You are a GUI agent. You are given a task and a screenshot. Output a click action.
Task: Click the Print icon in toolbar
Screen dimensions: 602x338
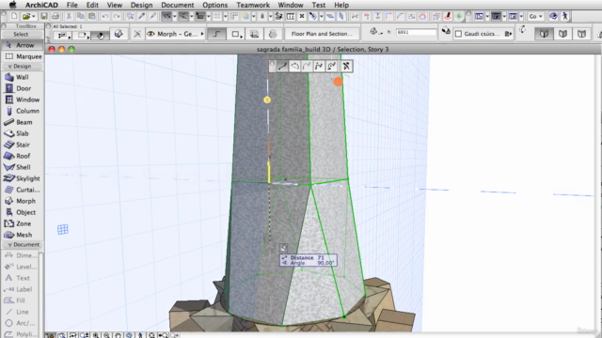coord(55,16)
